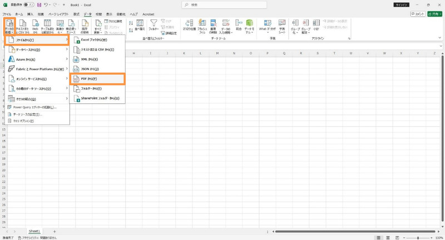445x240 pixels.
Task: Select JSON から submenu entry
Action: pyautogui.click(x=97, y=69)
